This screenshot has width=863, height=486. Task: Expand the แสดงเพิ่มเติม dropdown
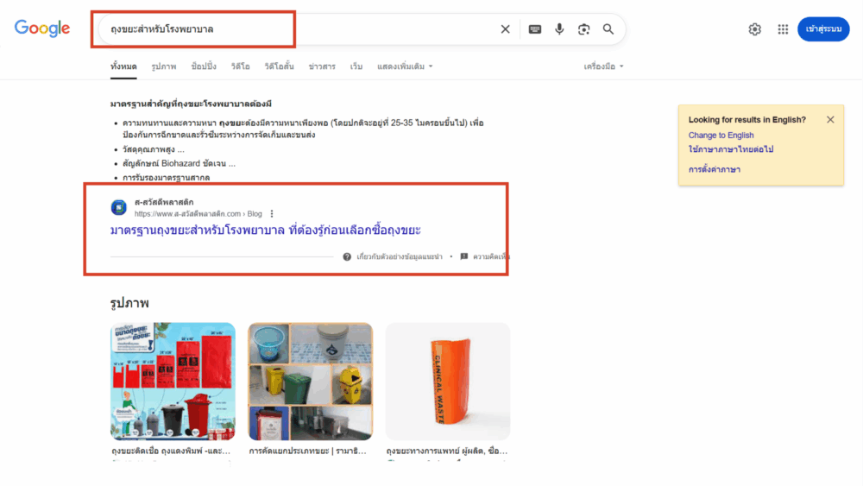point(405,66)
